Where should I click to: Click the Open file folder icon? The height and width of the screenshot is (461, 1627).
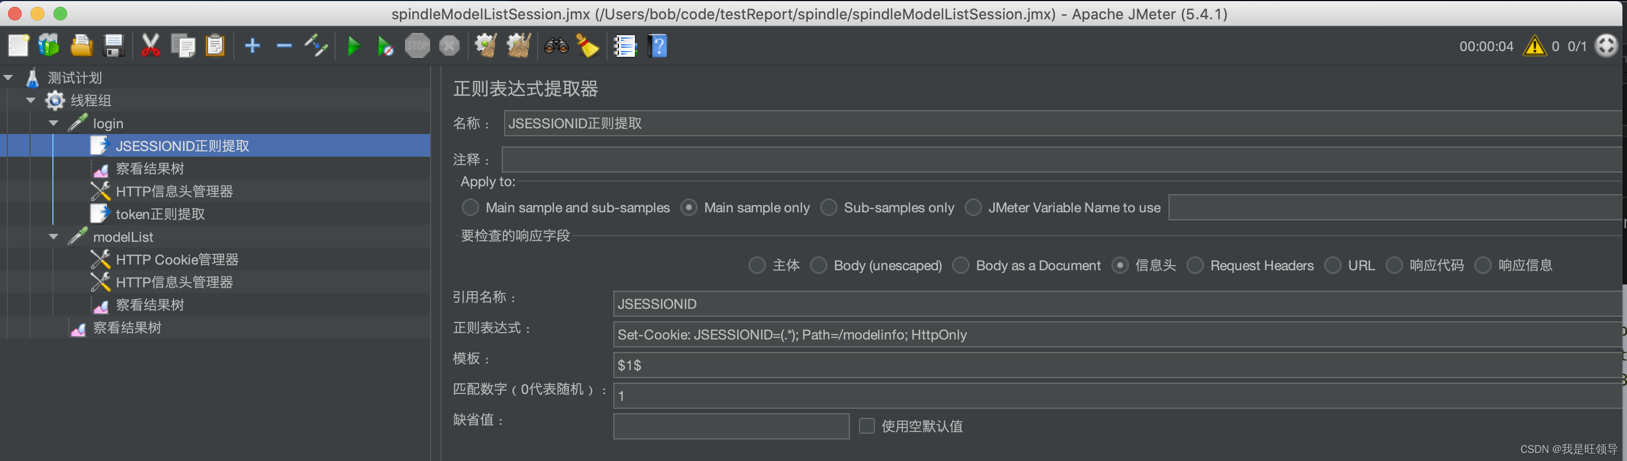pyautogui.click(x=81, y=45)
